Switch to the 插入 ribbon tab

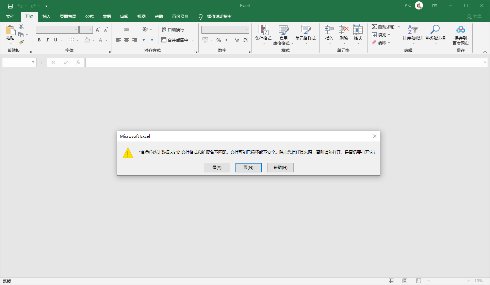47,17
